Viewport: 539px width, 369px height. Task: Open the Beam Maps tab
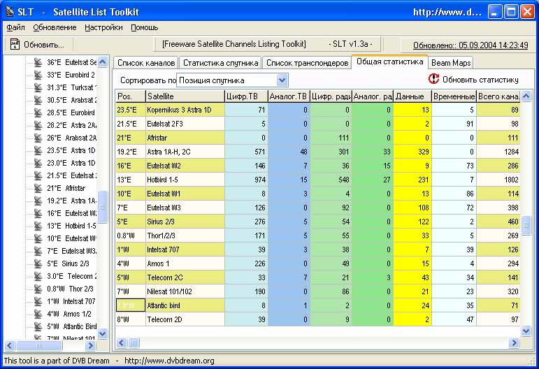pyautogui.click(x=451, y=63)
